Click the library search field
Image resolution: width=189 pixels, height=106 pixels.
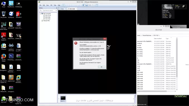coord(48,11)
